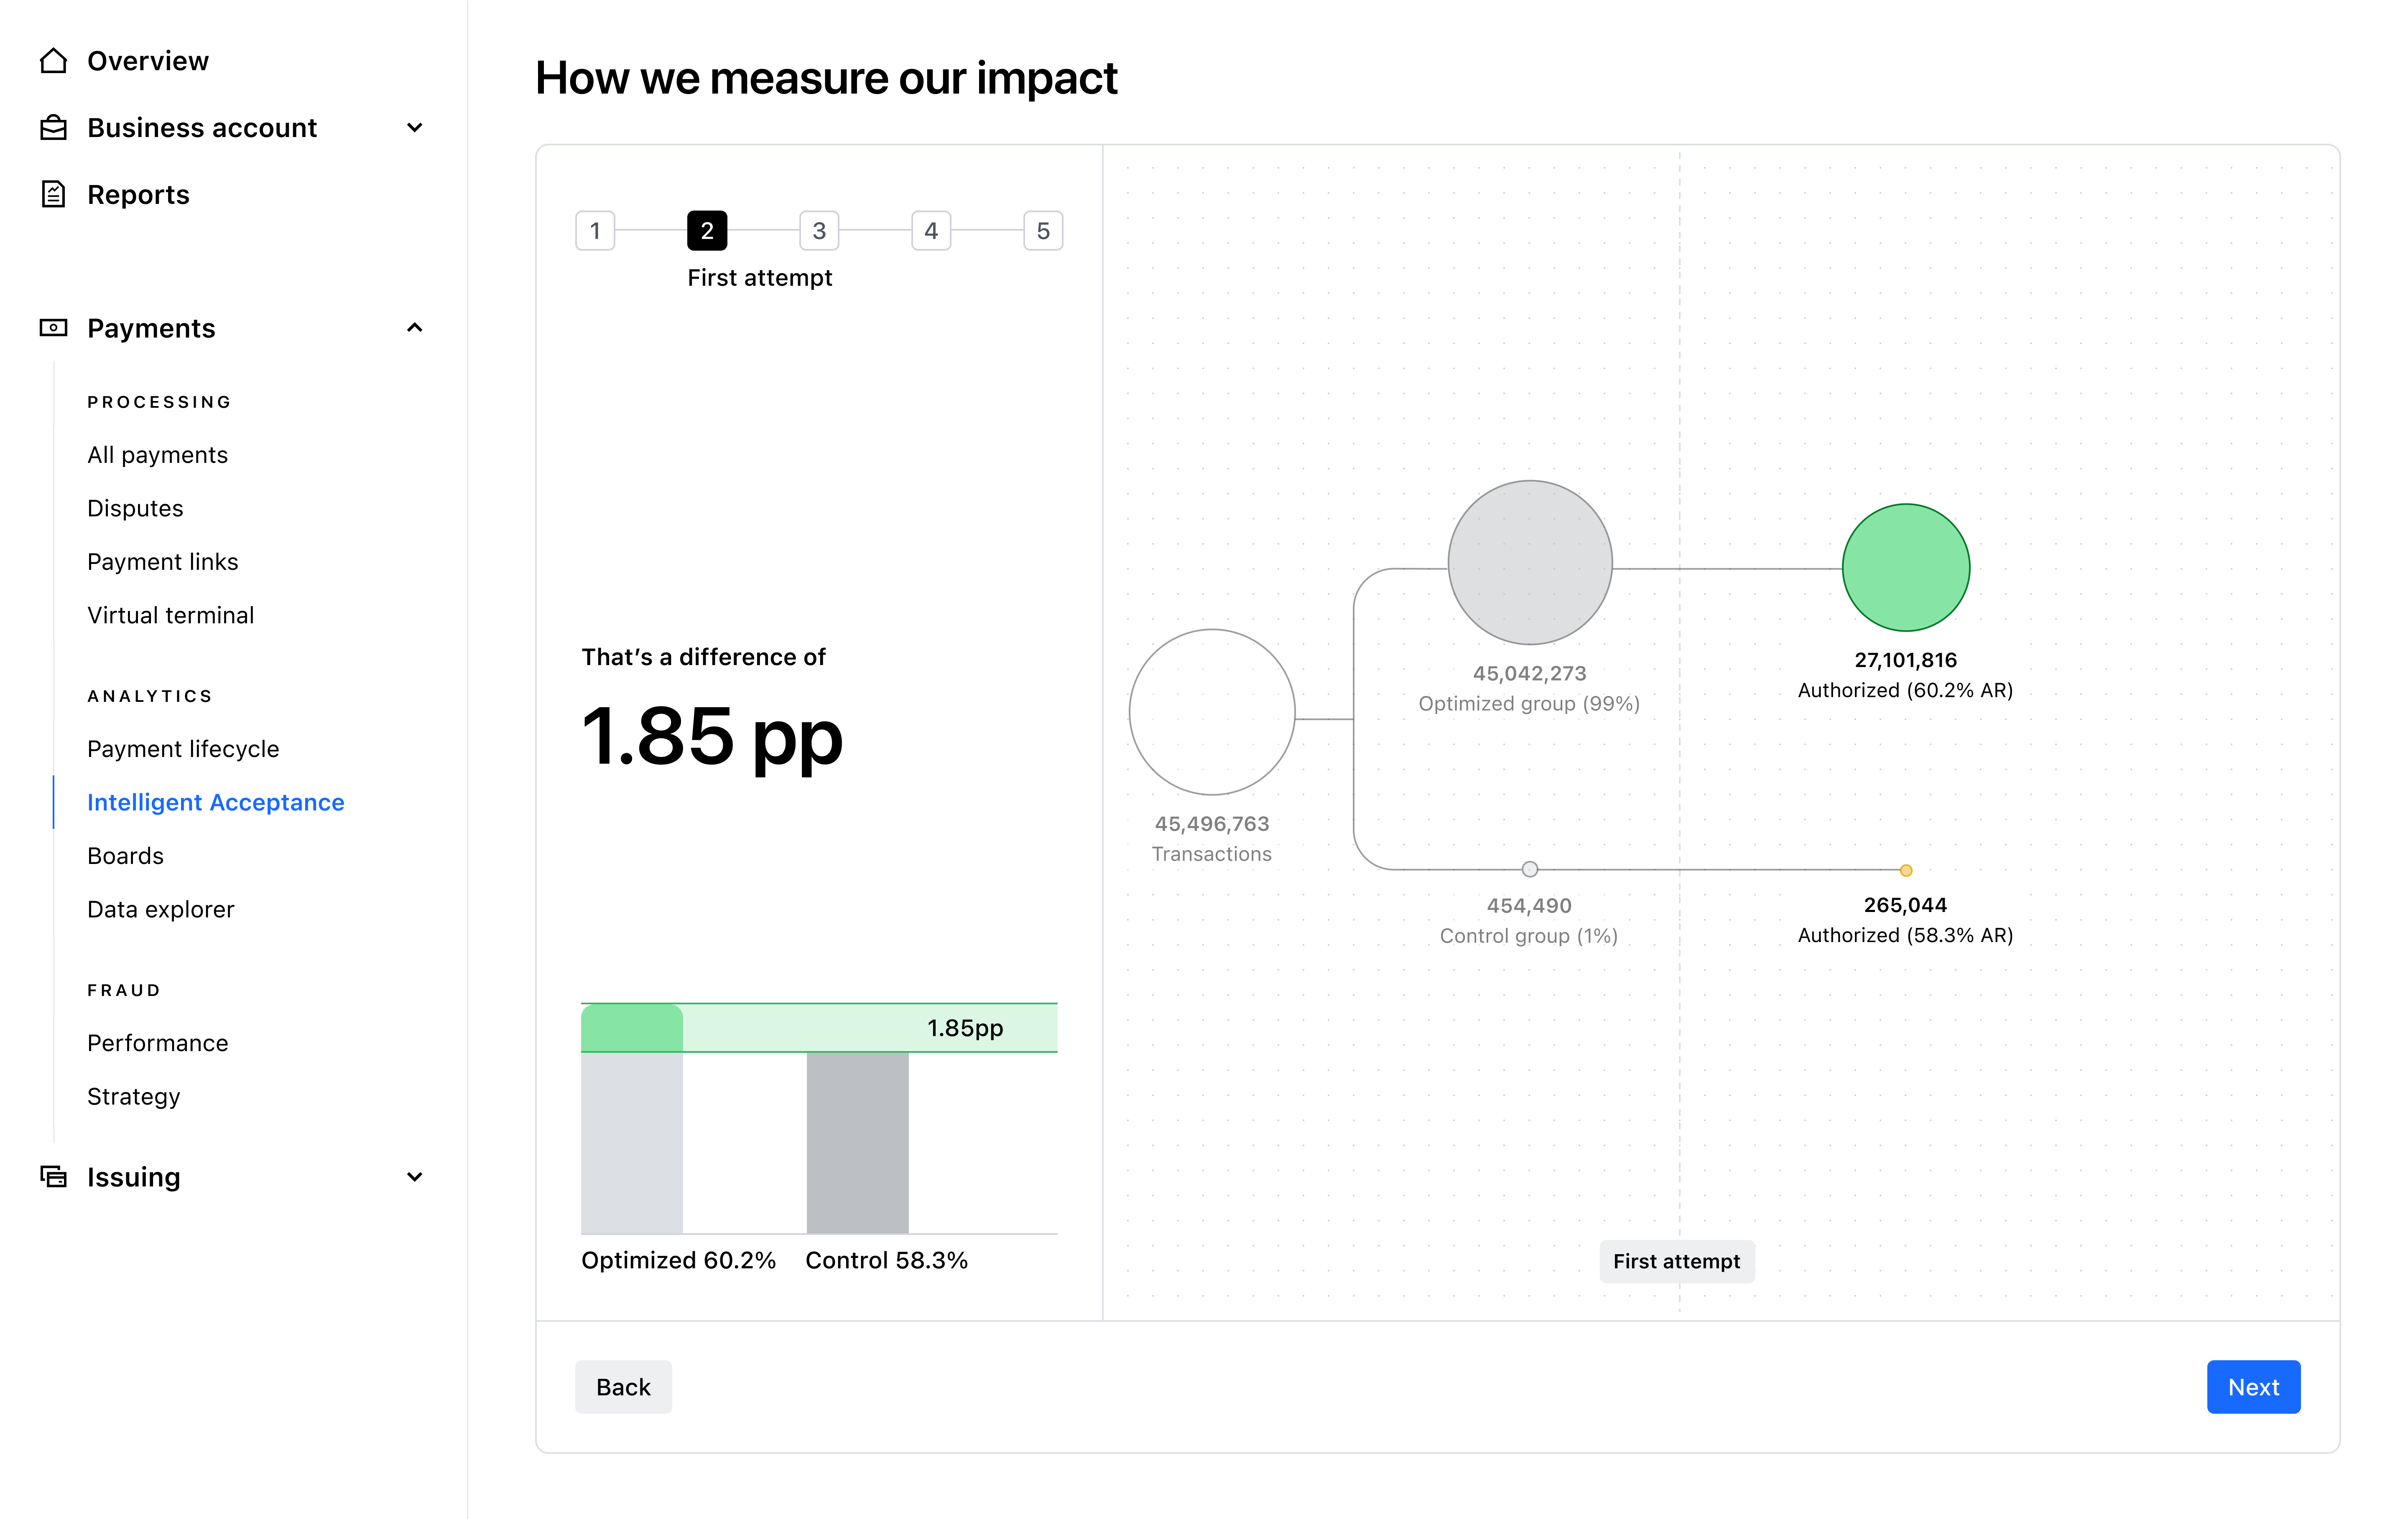
Task: Click the Payments banknote icon
Action: point(53,328)
